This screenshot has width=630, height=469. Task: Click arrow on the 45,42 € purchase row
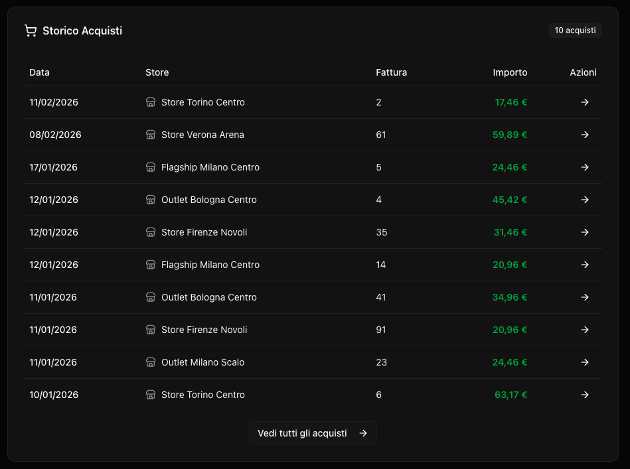pyautogui.click(x=585, y=200)
